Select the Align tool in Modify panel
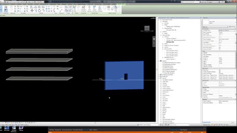237x133 pixels. point(32,7)
